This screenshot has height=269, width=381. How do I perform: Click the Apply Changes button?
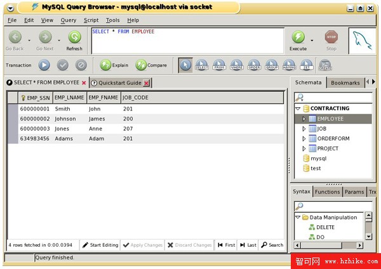pos(143,245)
